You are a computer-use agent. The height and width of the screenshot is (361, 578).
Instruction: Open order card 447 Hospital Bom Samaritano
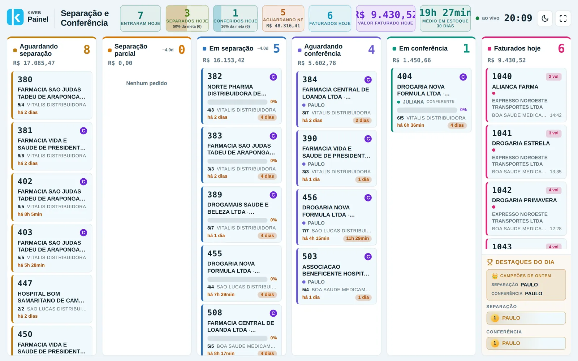click(x=52, y=299)
